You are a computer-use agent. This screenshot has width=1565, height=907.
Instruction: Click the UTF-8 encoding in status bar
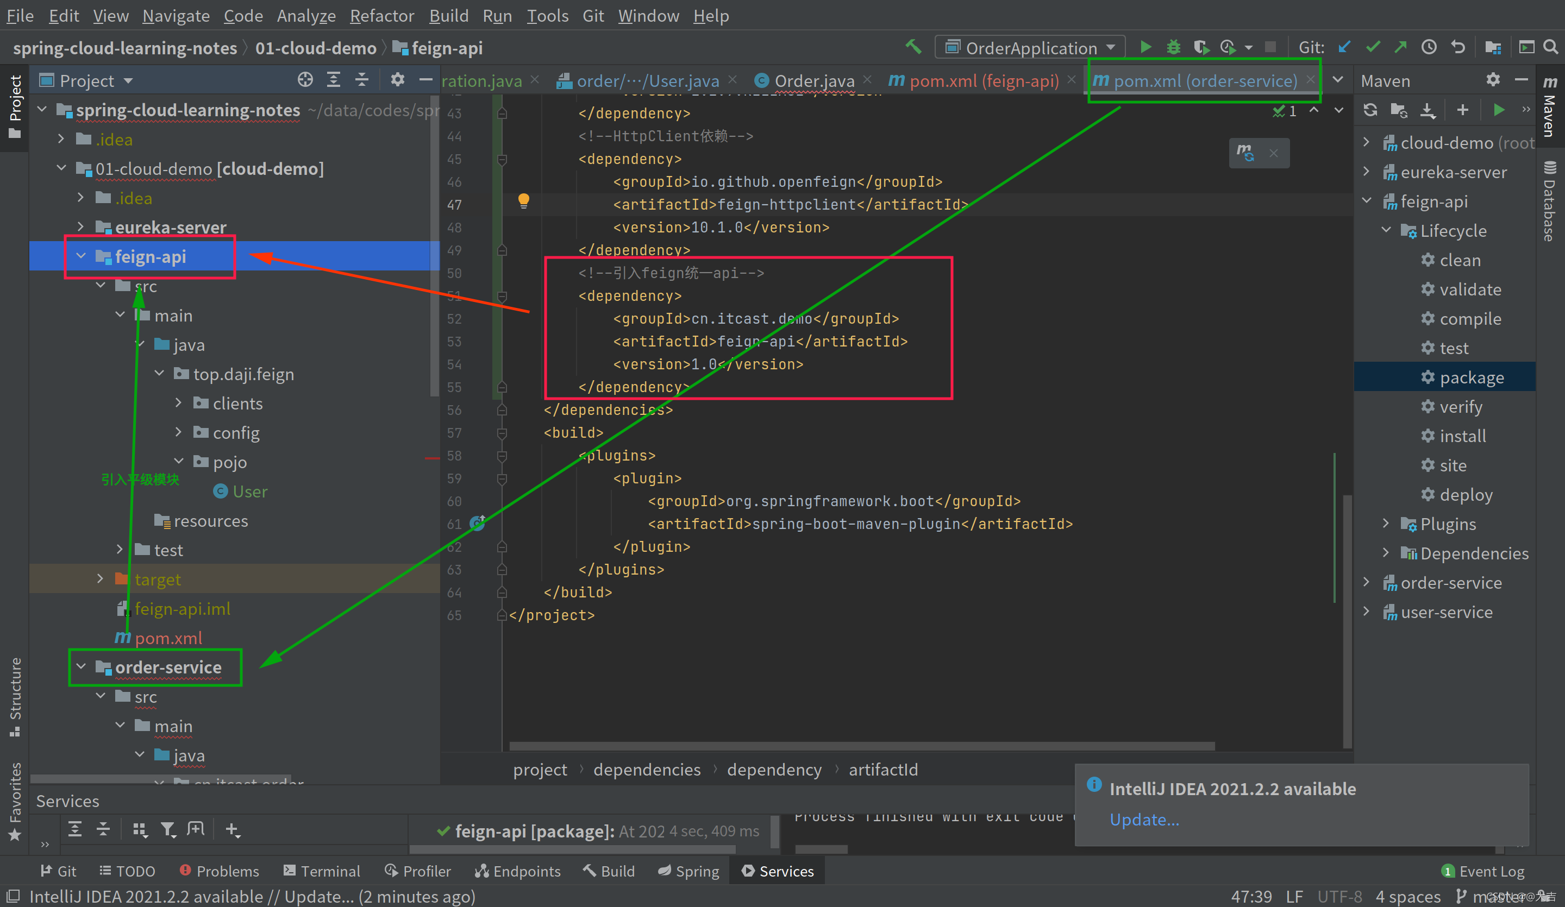point(1339,897)
